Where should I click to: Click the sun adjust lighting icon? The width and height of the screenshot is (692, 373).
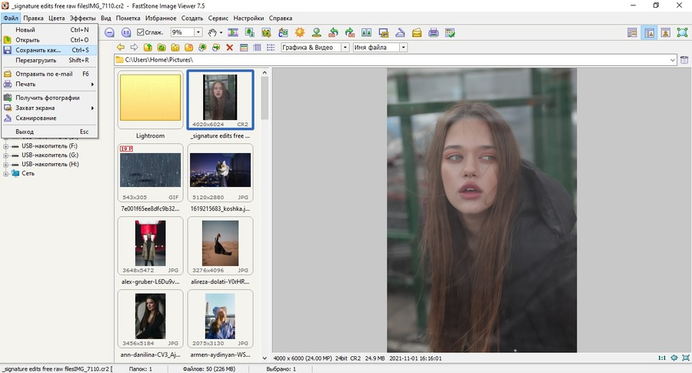point(300,32)
